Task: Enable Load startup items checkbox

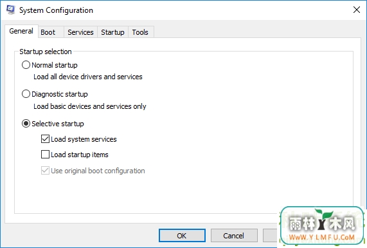Action: (x=45, y=155)
